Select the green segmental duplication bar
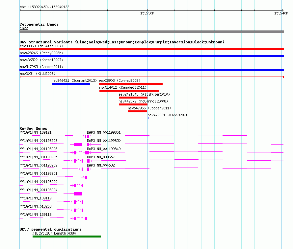293x249 pixels. click(67, 237)
